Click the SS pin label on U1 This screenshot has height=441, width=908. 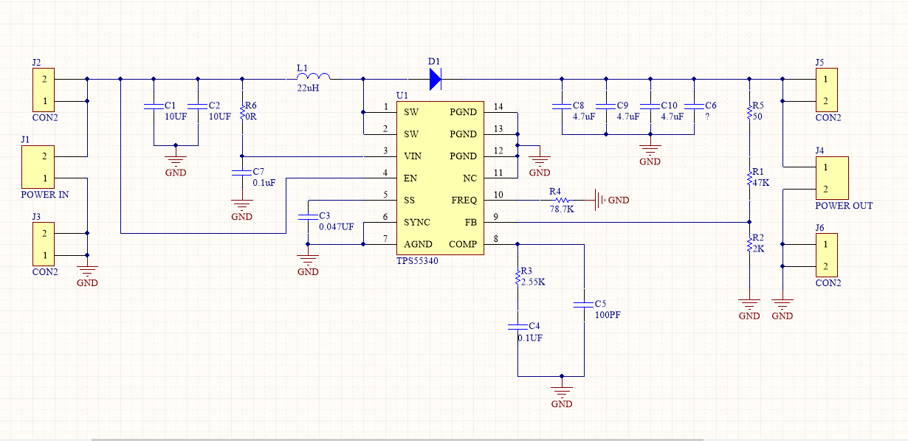(x=409, y=201)
